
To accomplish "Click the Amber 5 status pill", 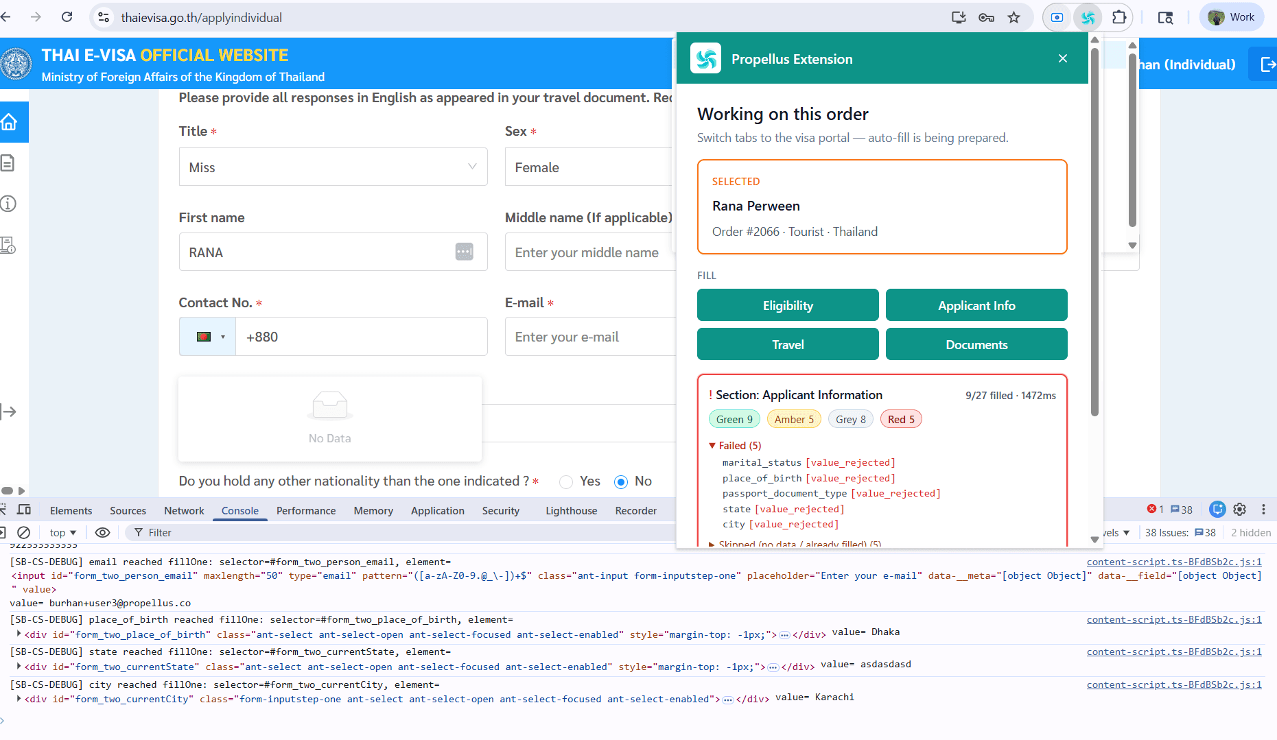I will [794, 419].
